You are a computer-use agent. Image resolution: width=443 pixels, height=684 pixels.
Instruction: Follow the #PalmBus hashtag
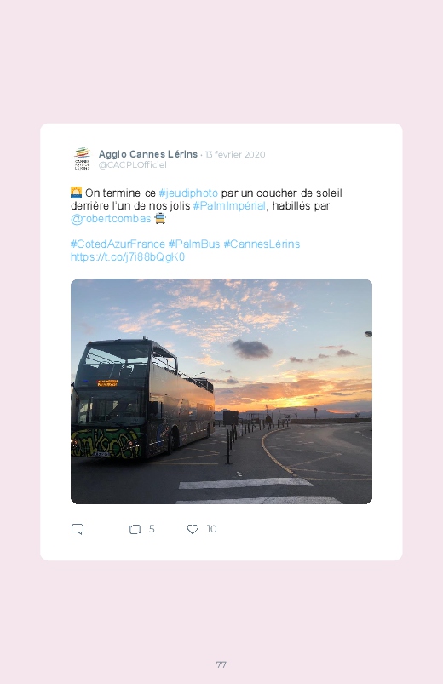pos(194,244)
